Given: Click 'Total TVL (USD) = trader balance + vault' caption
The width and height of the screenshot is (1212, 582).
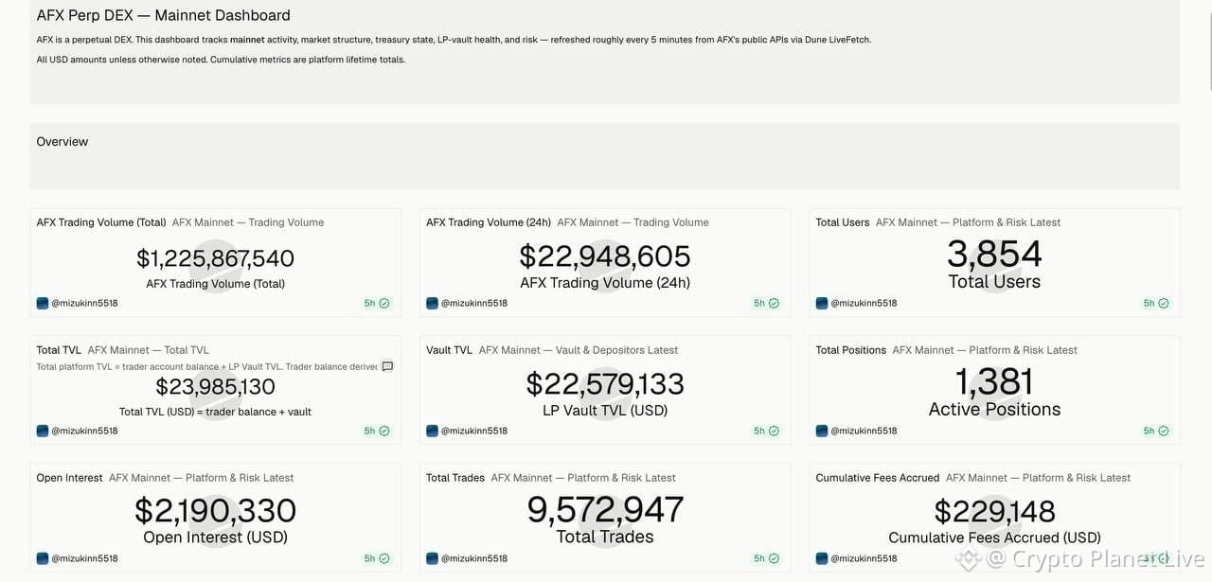Looking at the screenshot, I should pos(215,412).
